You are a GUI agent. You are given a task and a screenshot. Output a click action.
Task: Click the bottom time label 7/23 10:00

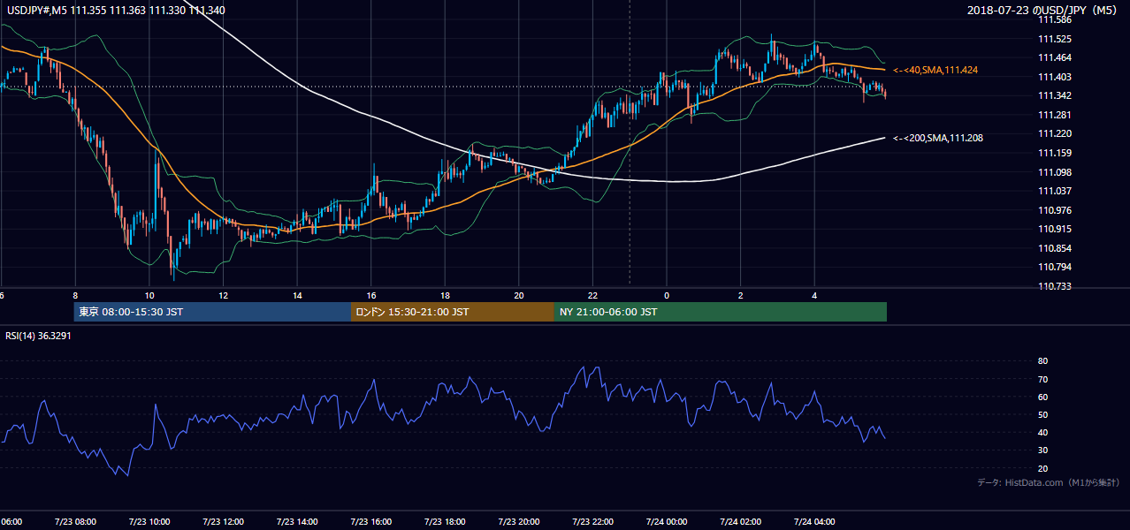pos(149,522)
